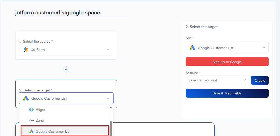Open the Select an account dropdown
Viewport: 280px width, 136px height.
click(x=217, y=80)
